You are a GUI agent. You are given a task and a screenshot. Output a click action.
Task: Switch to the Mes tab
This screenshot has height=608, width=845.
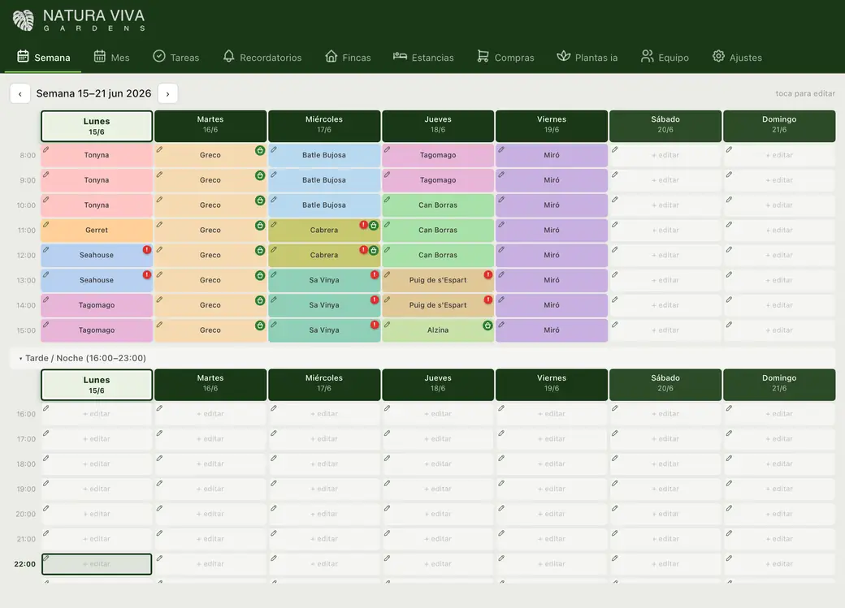pos(111,58)
